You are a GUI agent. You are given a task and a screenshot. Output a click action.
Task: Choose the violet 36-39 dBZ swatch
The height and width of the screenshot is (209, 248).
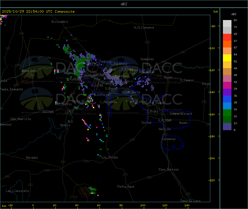click(x=227, y=92)
